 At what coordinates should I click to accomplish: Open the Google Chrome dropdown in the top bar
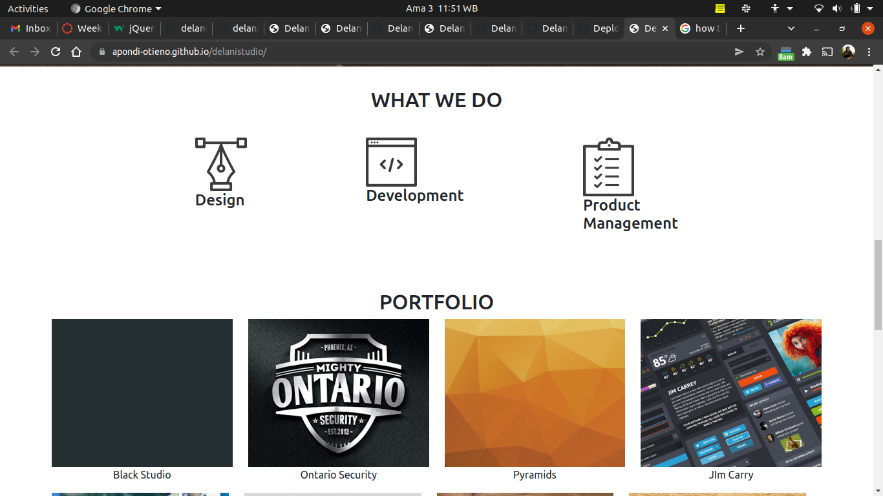115,8
